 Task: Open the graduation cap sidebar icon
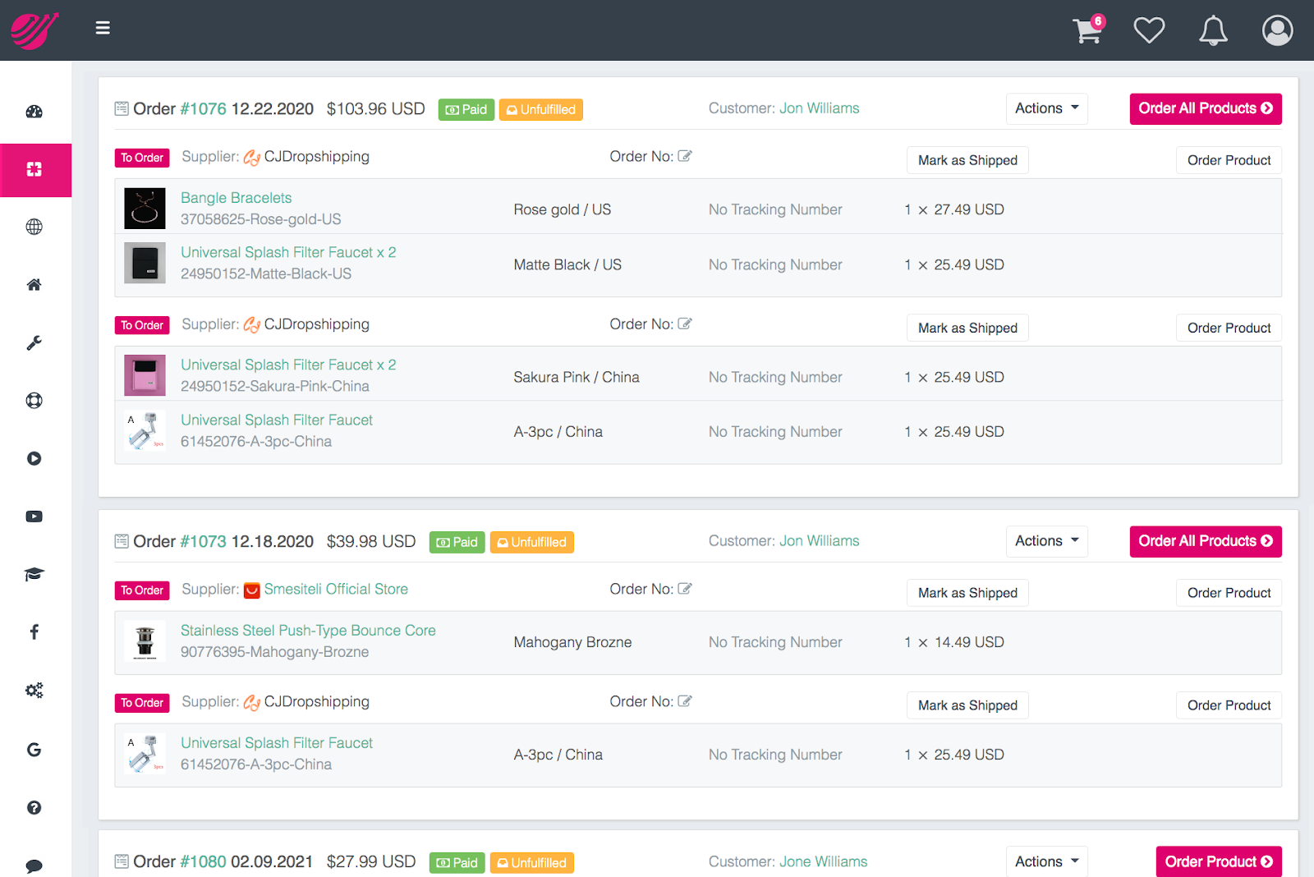coord(34,574)
